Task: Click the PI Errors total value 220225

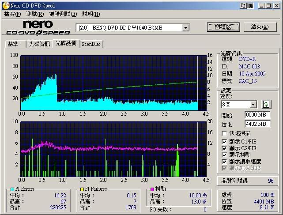Action: 58,207
